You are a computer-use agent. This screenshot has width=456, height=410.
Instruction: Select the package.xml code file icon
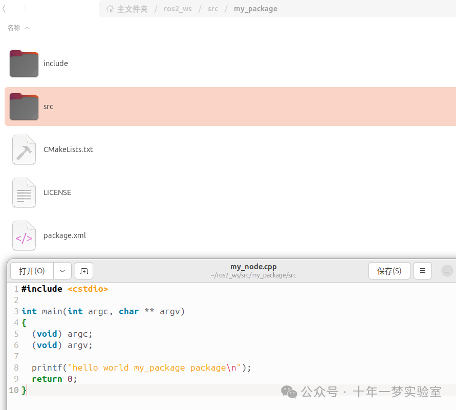(24, 235)
